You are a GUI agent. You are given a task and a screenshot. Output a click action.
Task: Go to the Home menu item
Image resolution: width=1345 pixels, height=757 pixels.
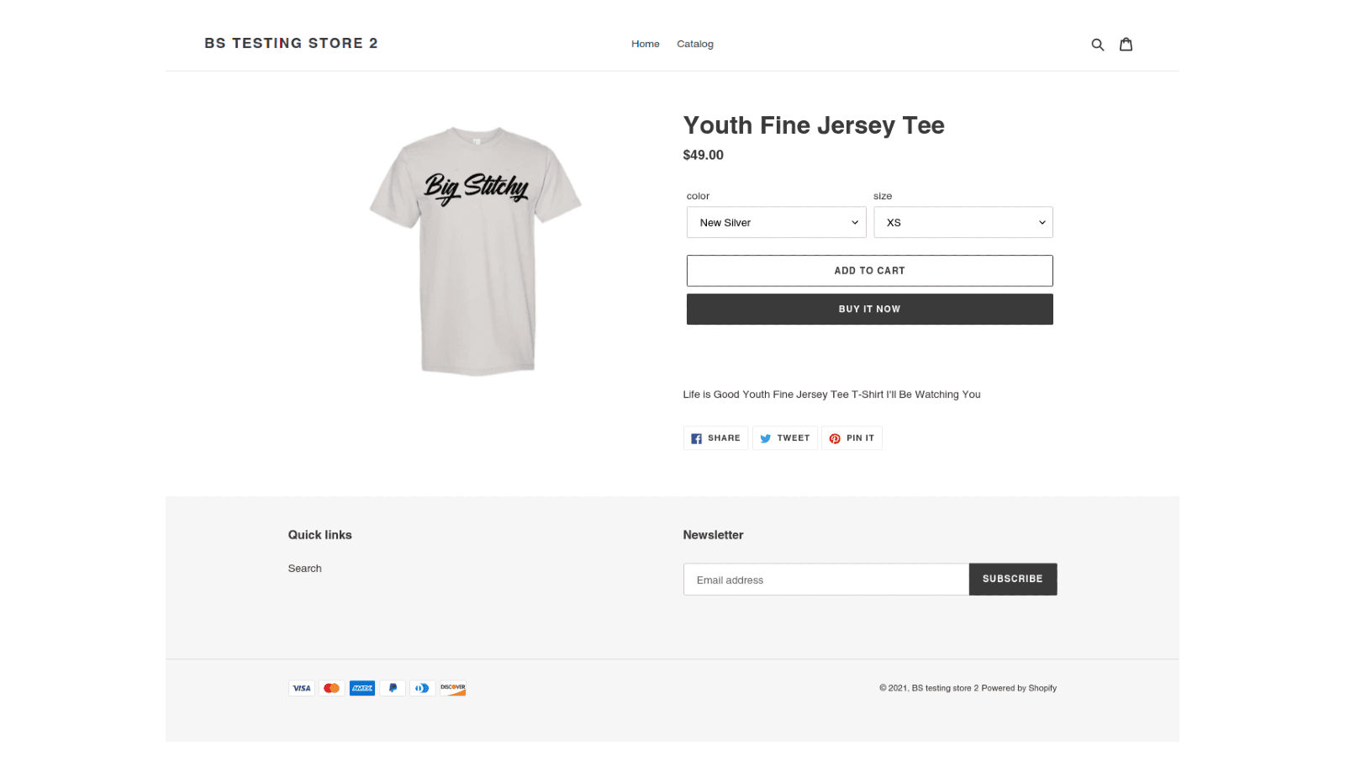[645, 43]
